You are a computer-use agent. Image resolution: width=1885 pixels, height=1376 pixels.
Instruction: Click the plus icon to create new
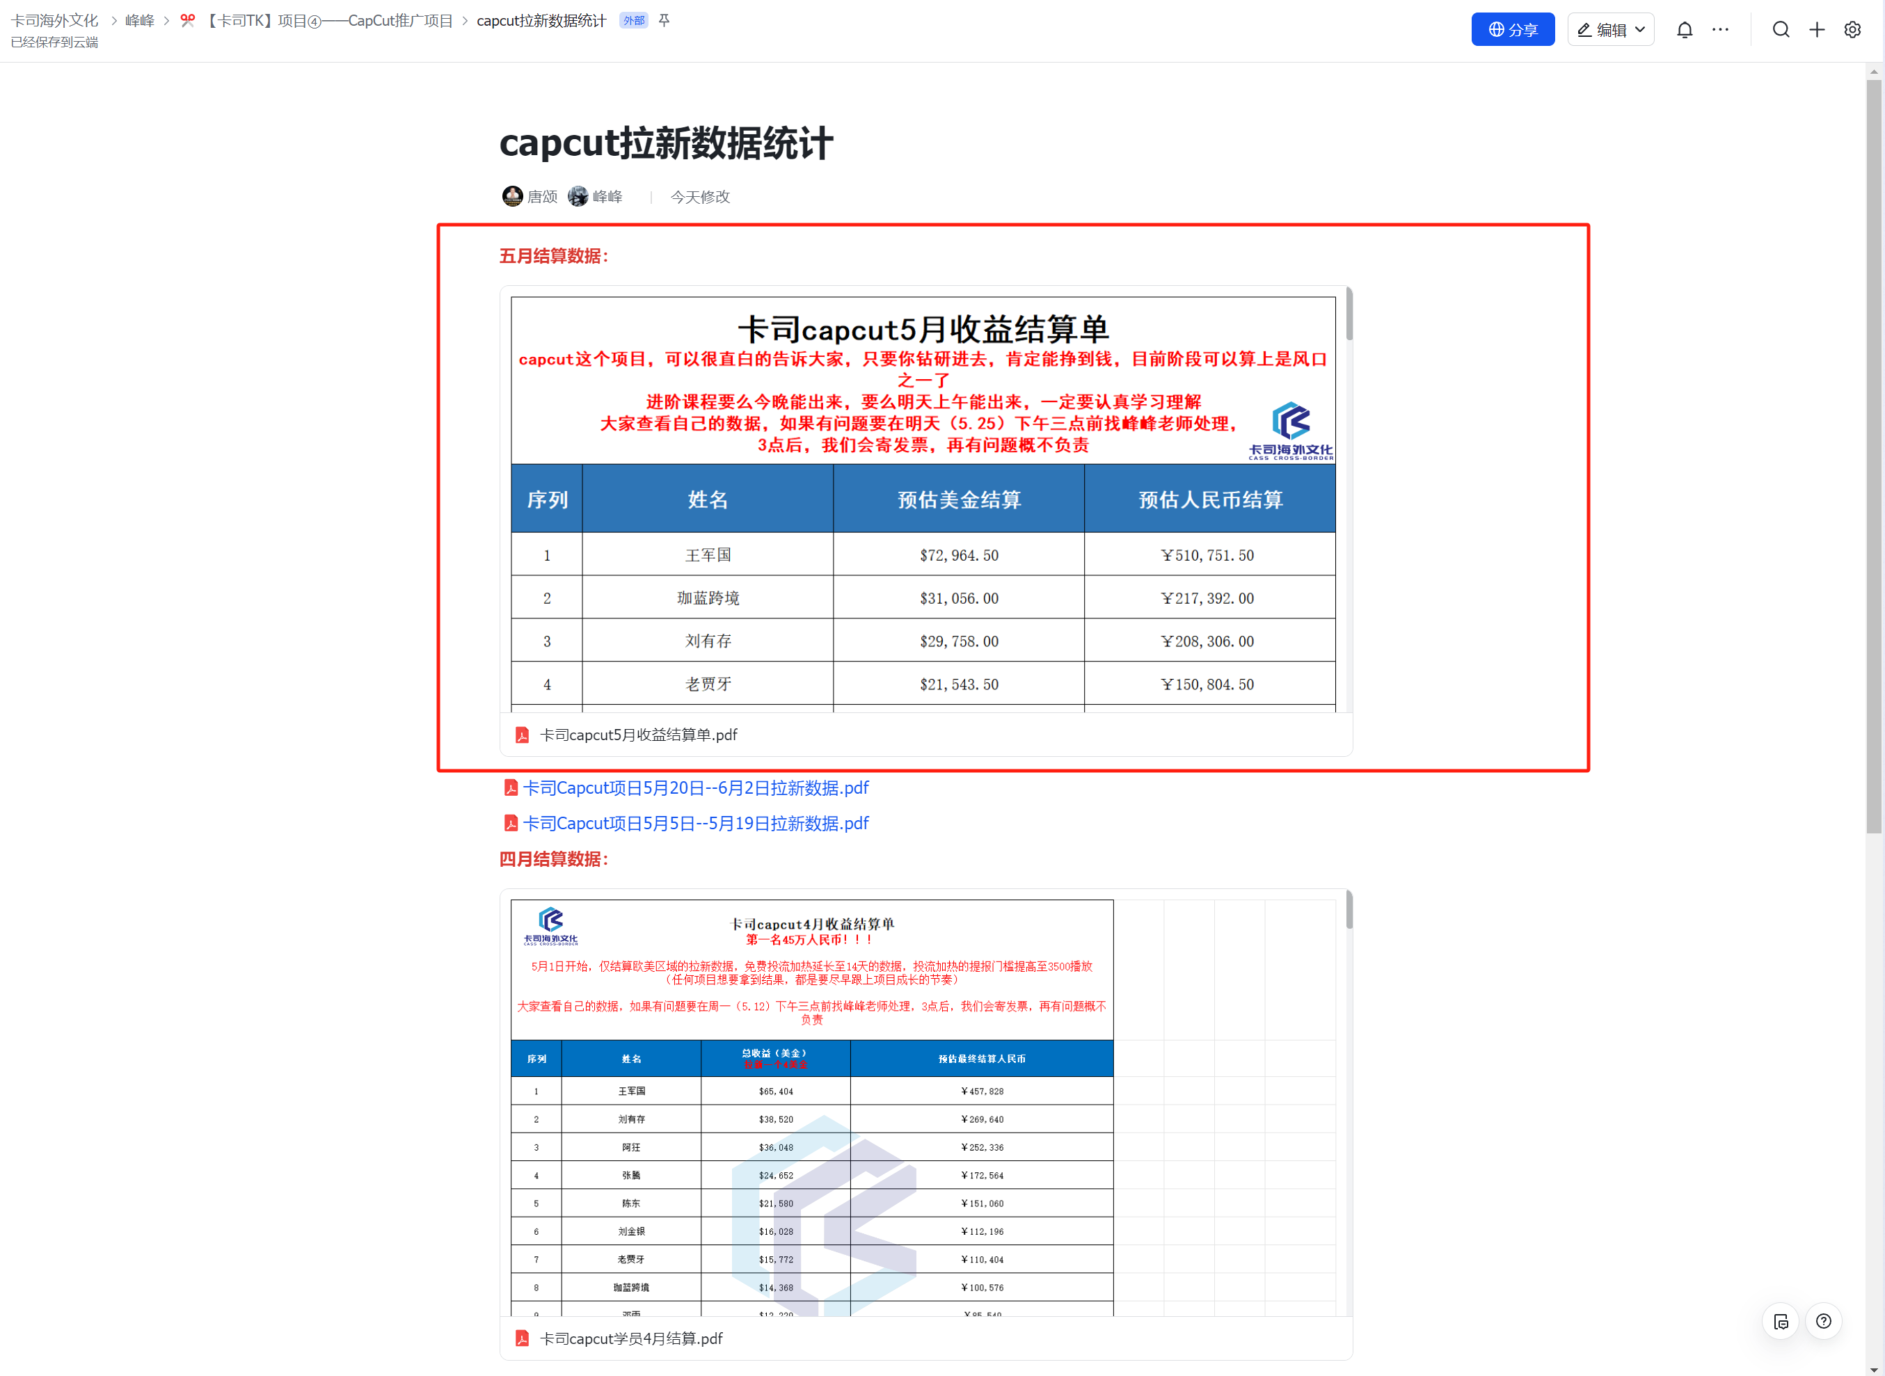tap(1816, 30)
